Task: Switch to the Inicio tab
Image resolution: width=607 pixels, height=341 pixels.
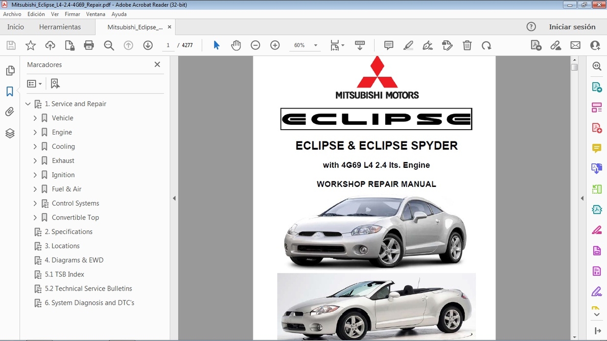Action: click(x=15, y=27)
